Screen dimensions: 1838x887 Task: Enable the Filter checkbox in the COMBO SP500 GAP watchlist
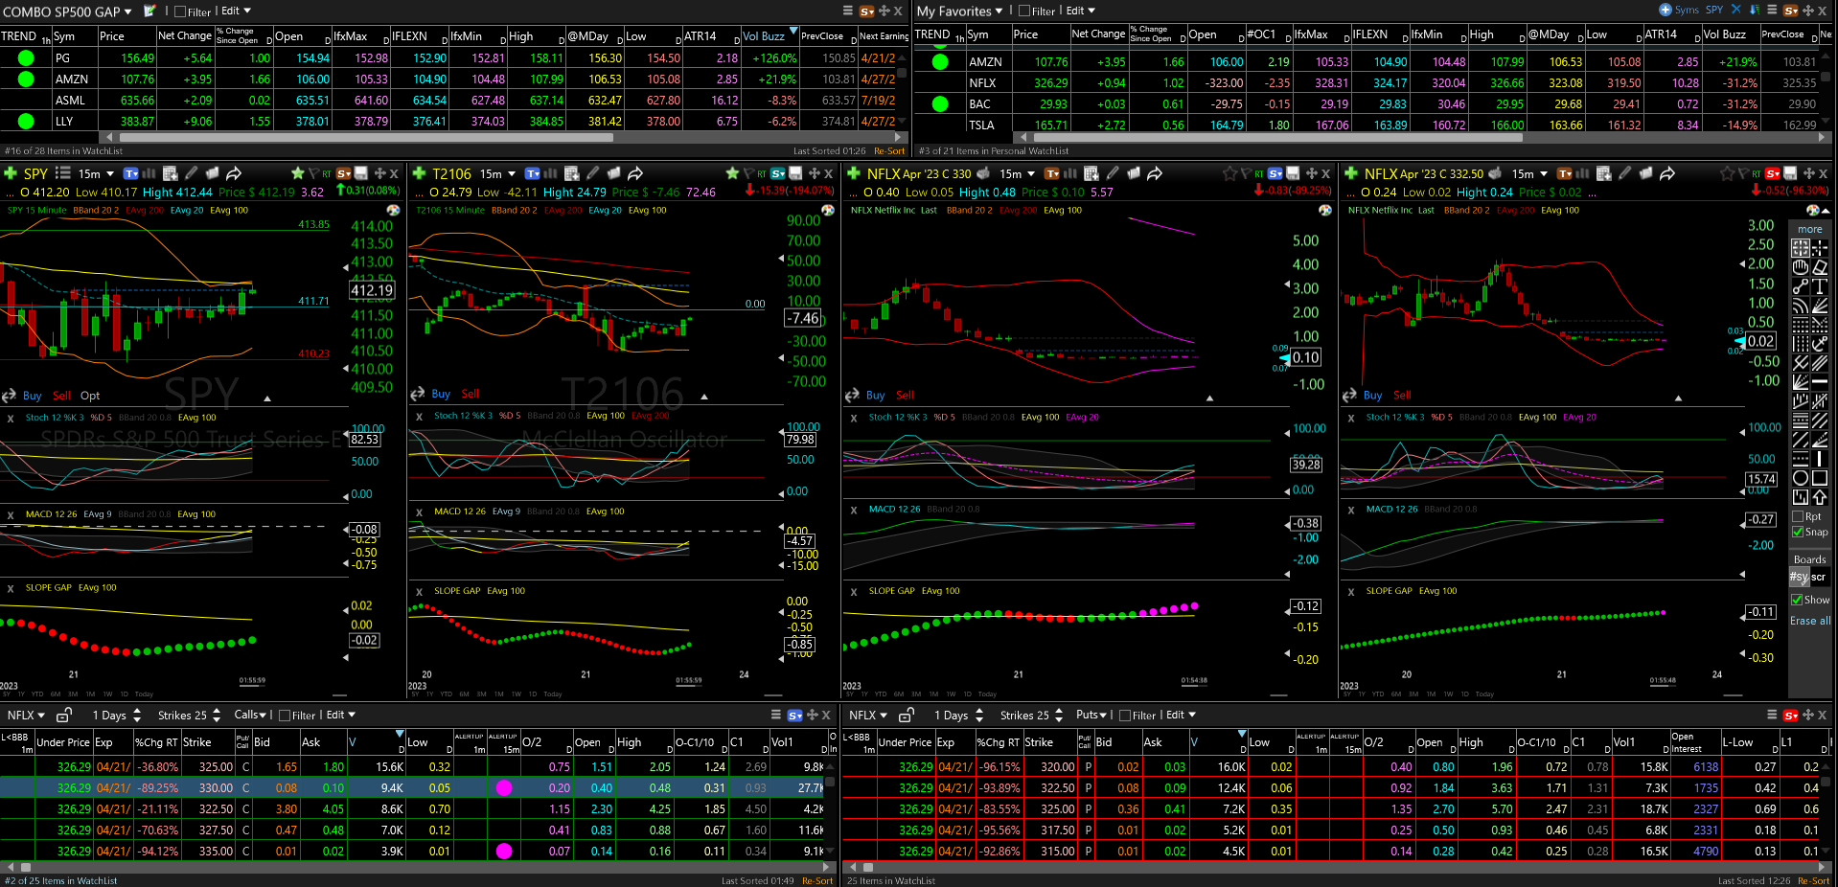pos(180,11)
